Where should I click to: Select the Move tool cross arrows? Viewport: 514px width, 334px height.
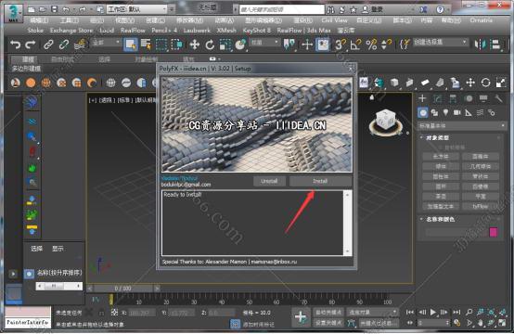pyautogui.click(x=195, y=45)
